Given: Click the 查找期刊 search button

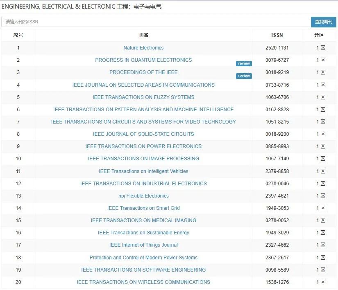Looking at the screenshot, I should click(x=323, y=22).
